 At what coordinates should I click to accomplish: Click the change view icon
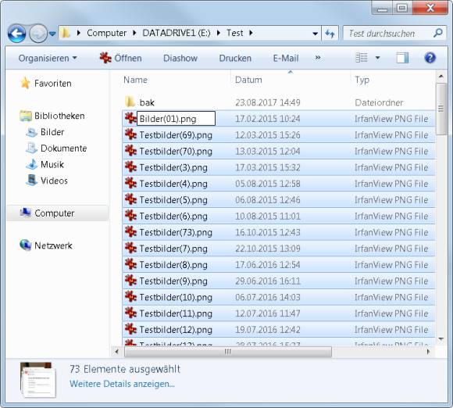[361, 58]
